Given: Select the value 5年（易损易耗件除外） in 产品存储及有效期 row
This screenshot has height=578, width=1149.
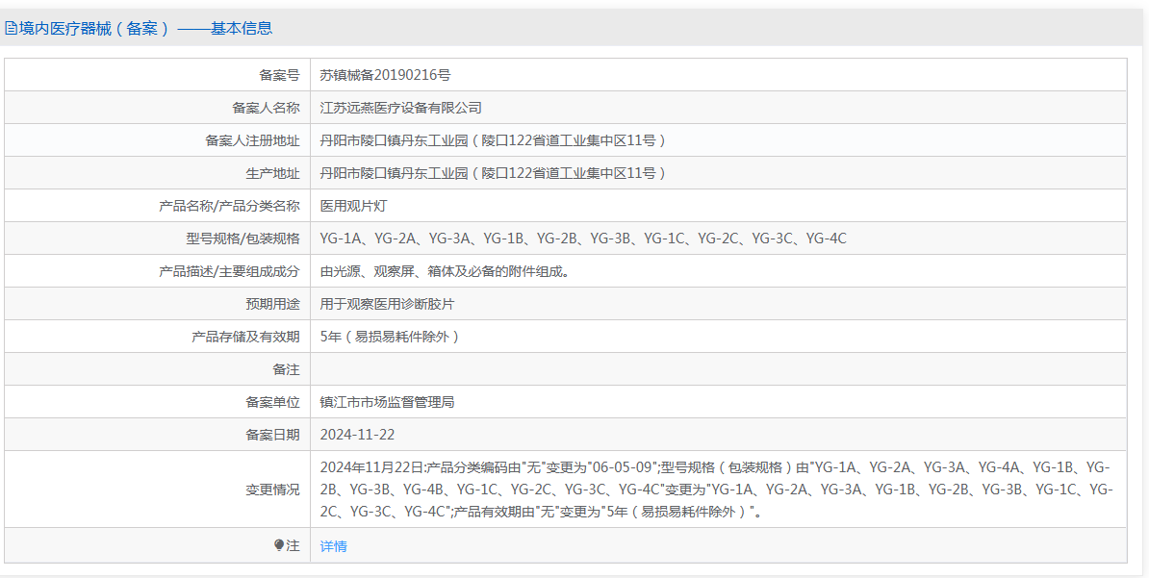Looking at the screenshot, I should [391, 337].
